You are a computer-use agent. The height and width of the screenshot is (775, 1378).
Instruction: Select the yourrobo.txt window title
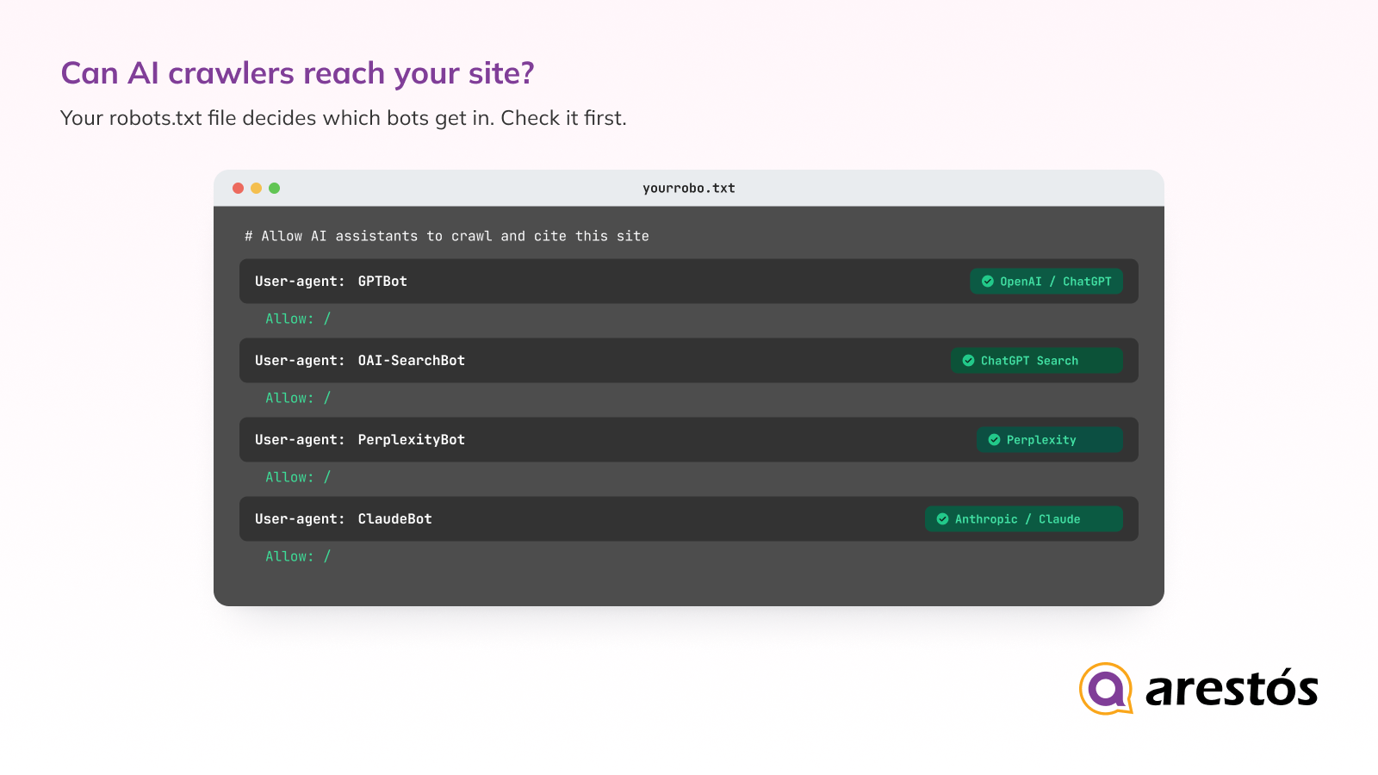click(689, 188)
